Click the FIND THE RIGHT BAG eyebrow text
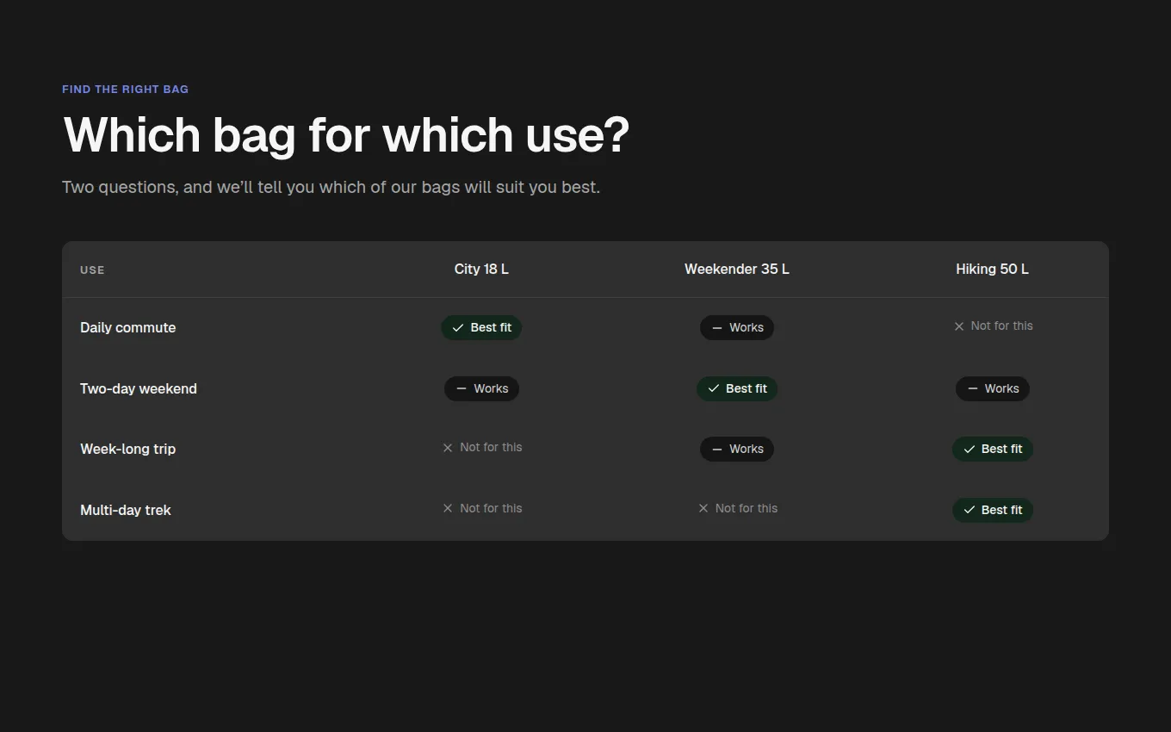This screenshot has width=1171, height=732. coord(125,90)
